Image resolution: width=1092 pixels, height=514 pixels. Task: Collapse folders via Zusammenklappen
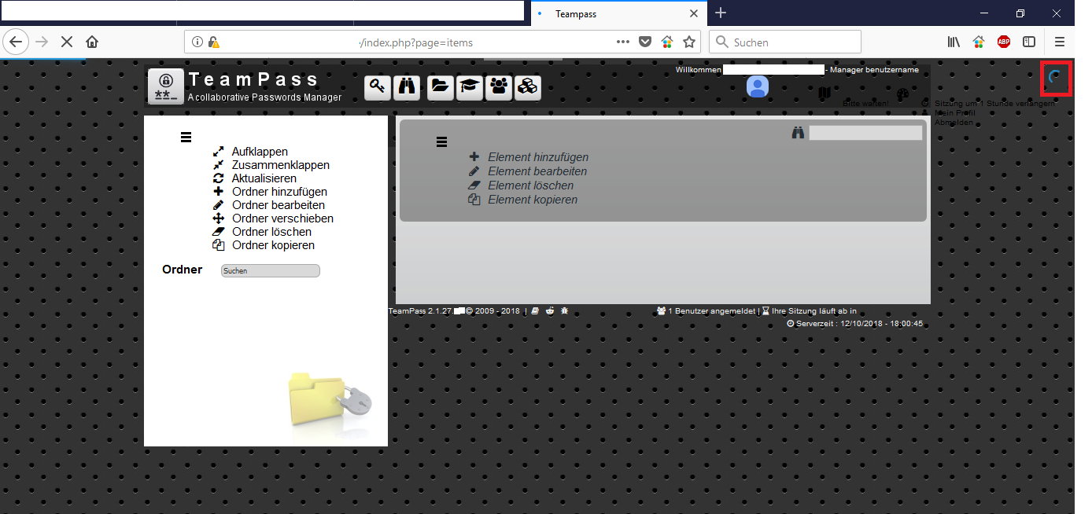pos(280,165)
